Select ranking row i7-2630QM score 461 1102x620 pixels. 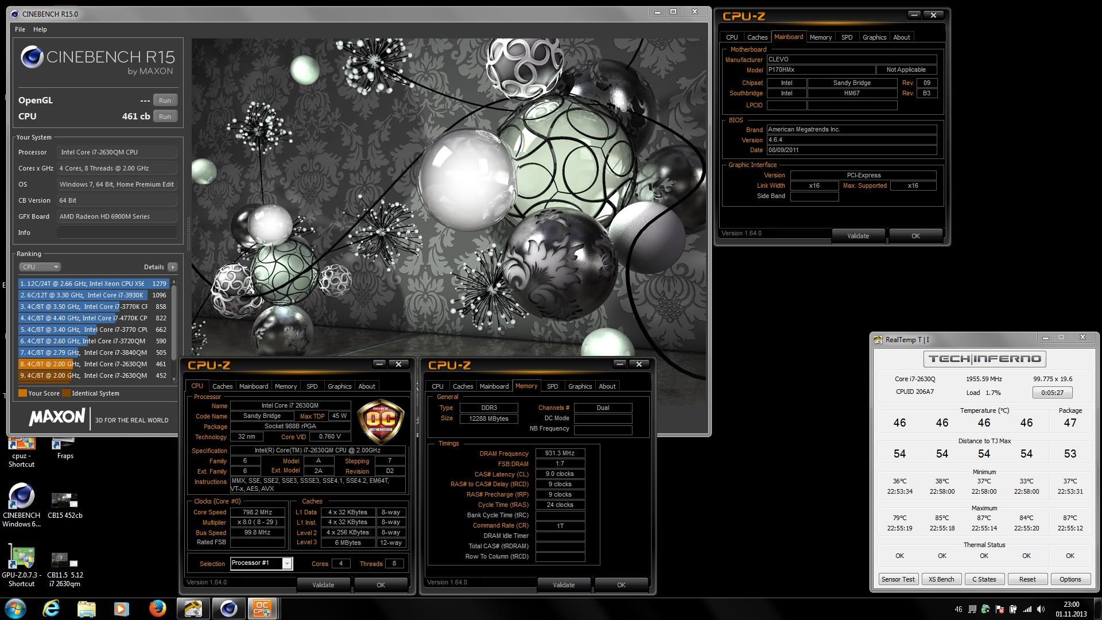click(94, 364)
